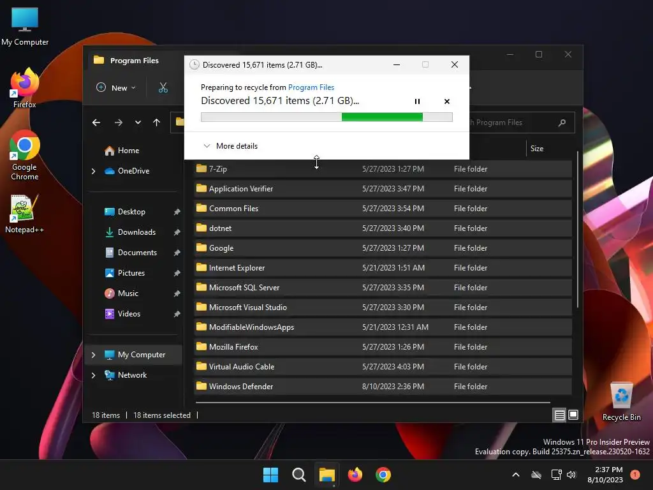Image resolution: width=653 pixels, height=490 pixels.
Task: Open the New dropdown in Explorer toolbar
Action: click(116, 87)
